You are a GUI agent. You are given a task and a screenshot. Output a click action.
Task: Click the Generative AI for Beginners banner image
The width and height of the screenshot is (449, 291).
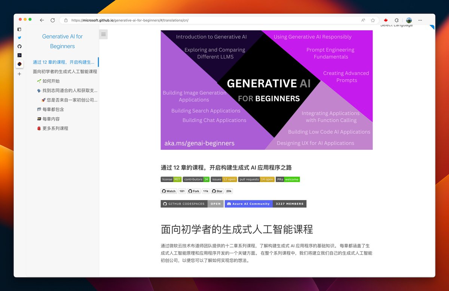(x=266, y=90)
